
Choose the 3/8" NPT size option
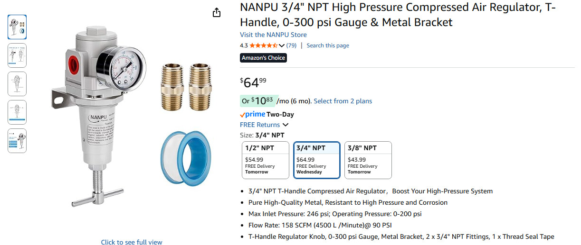[368, 160]
